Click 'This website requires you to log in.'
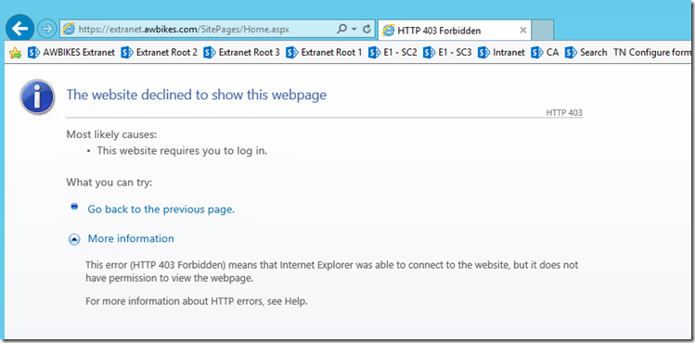This screenshot has width=695, height=343. pos(182,151)
